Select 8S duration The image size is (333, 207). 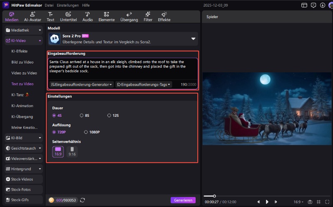(84, 116)
